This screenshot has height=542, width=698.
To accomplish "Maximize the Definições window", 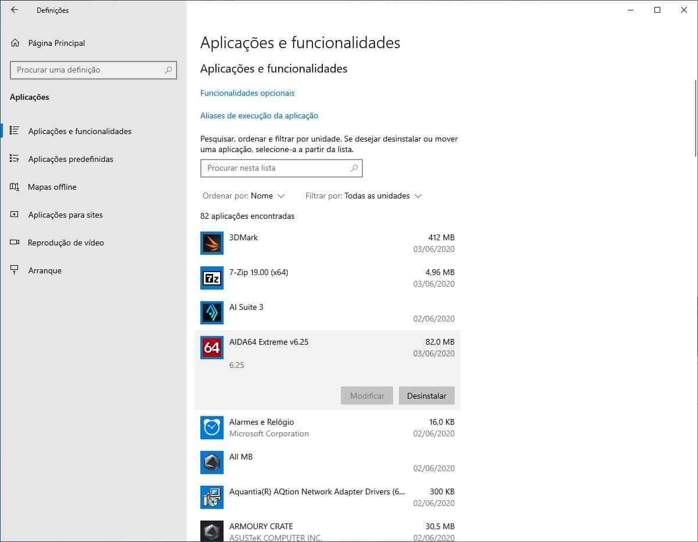I will (657, 10).
